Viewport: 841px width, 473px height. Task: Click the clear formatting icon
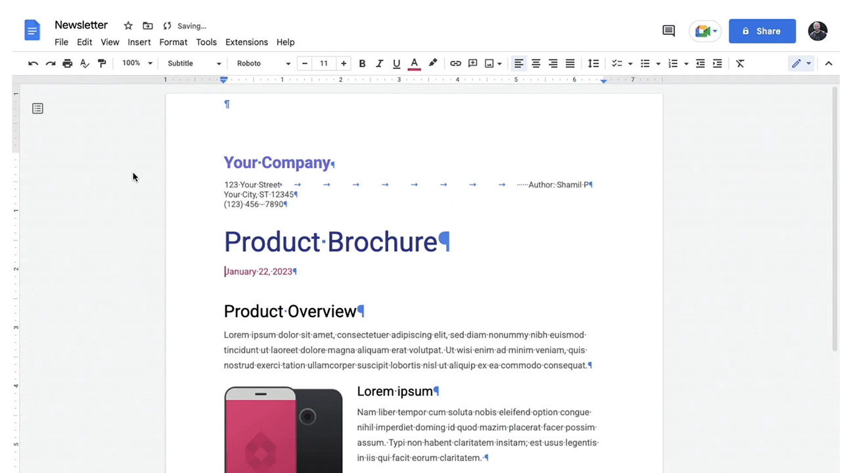[740, 64]
